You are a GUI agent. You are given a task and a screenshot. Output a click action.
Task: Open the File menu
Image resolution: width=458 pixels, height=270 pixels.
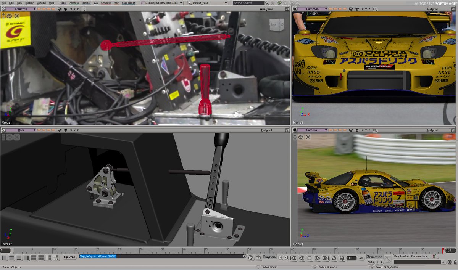point(4,3)
